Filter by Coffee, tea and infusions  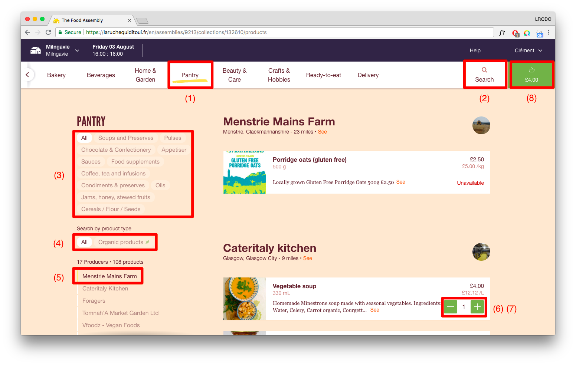coord(114,174)
